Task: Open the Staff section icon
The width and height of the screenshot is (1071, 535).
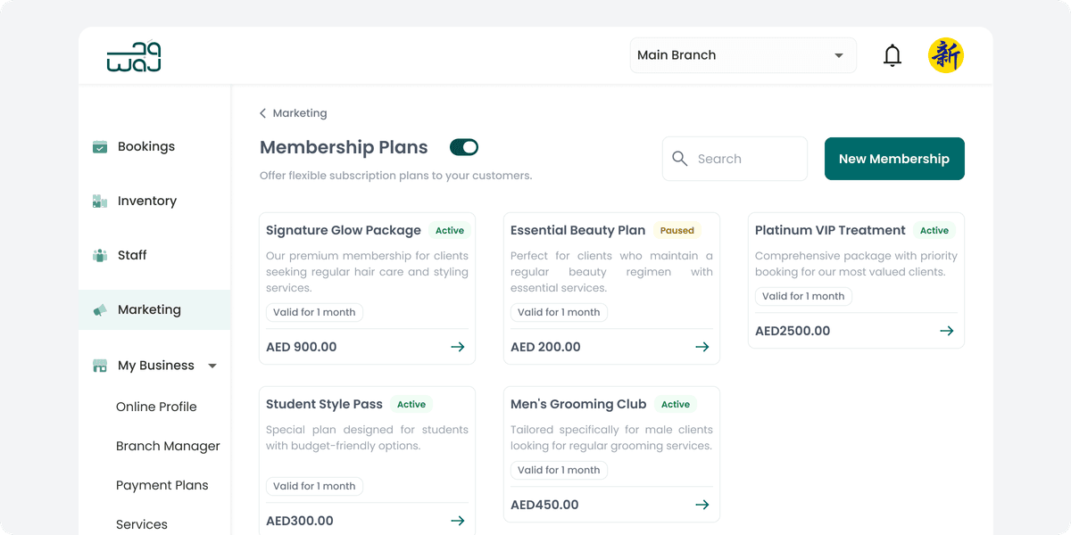Action: (x=100, y=255)
